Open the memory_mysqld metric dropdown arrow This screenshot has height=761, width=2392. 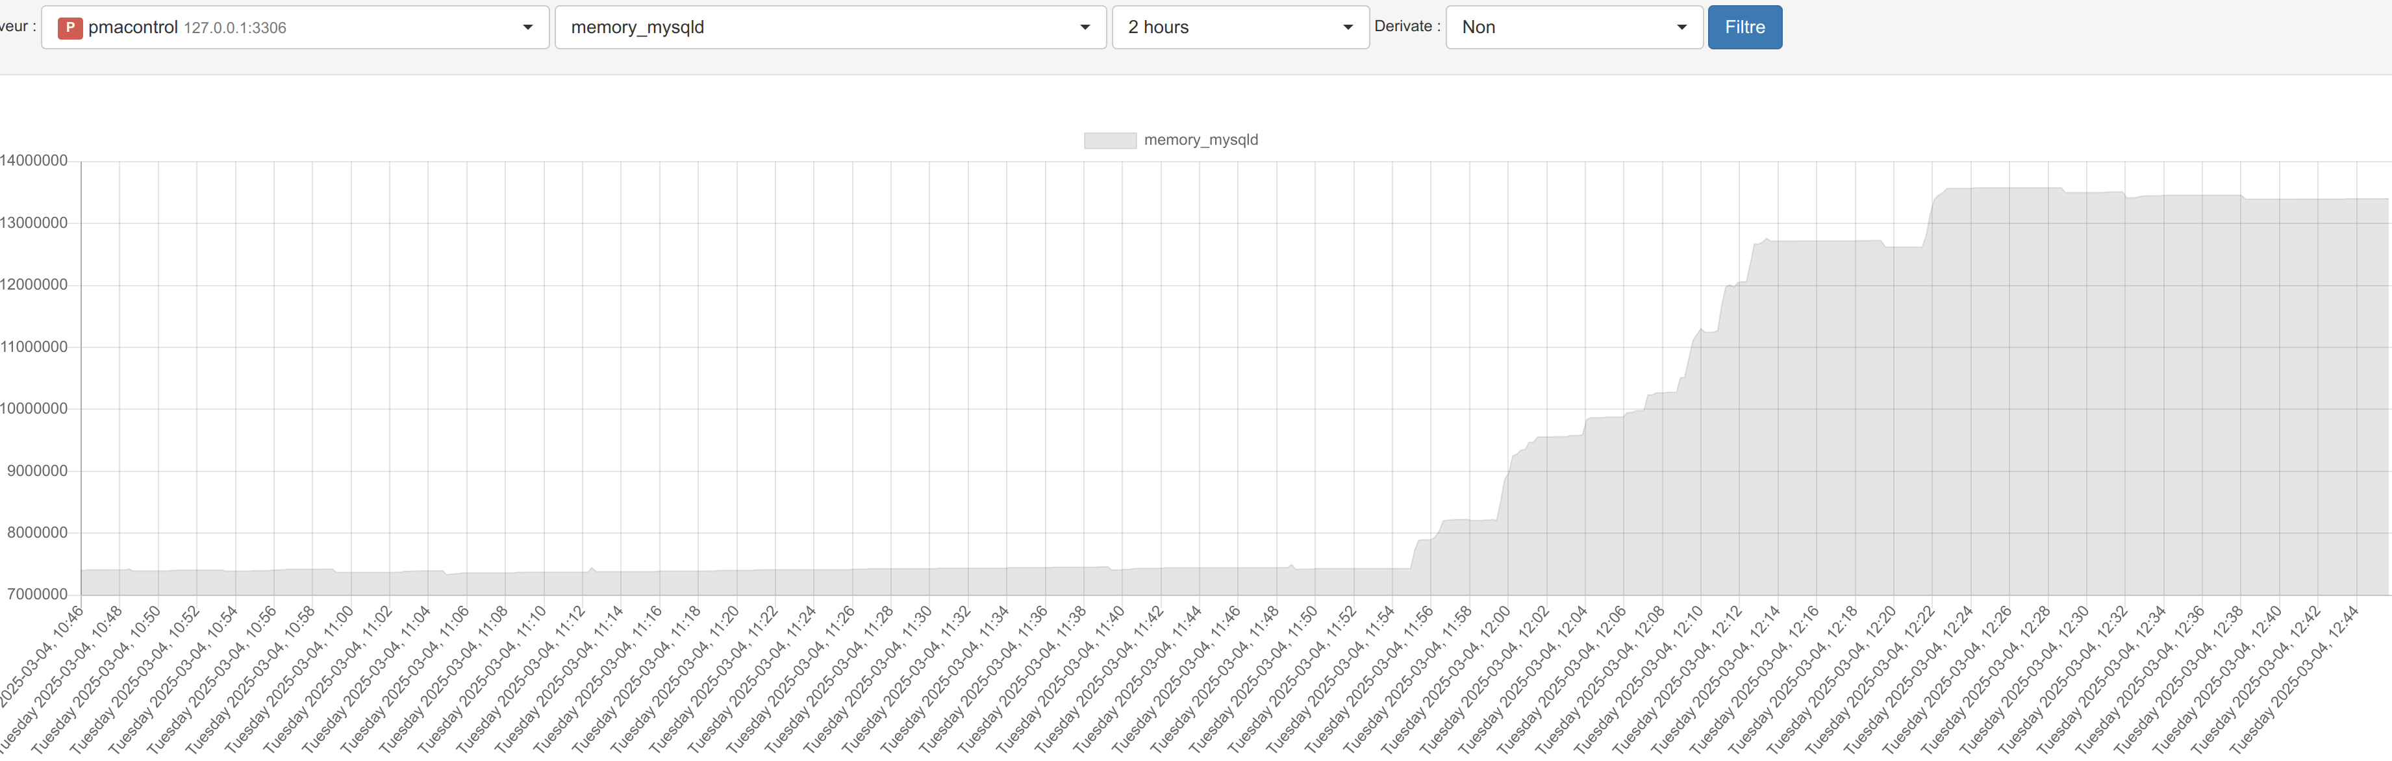coord(1085,28)
